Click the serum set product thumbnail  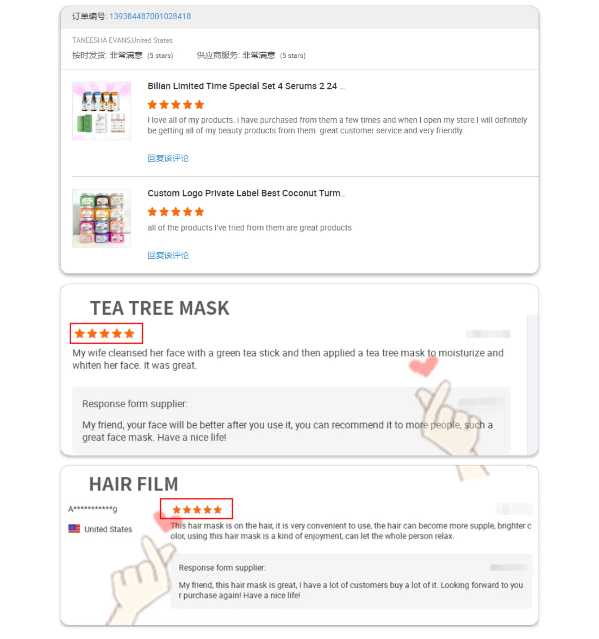(101, 111)
